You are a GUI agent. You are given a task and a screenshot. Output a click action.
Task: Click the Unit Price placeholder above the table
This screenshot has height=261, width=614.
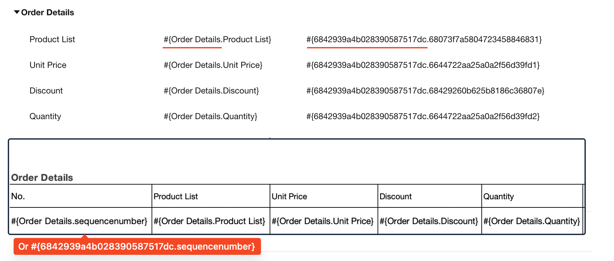click(x=213, y=65)
